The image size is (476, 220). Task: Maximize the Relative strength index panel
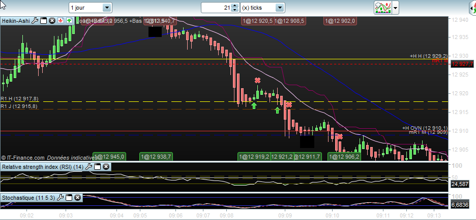pyautogui.click(x=97, y=167)
